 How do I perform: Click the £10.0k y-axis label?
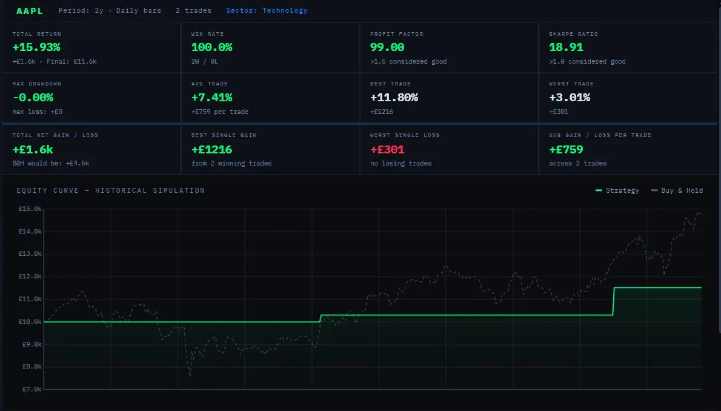(30, 321)
